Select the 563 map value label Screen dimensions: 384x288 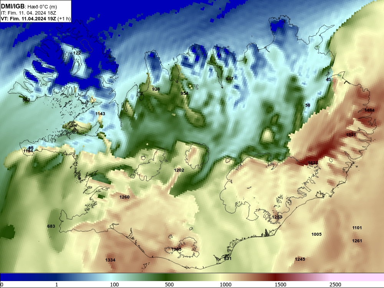pos(26,100)
